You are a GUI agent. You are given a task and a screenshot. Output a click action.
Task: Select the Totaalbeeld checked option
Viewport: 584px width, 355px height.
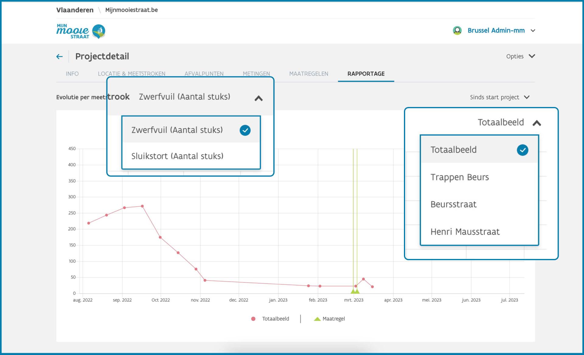pos(479,150)
